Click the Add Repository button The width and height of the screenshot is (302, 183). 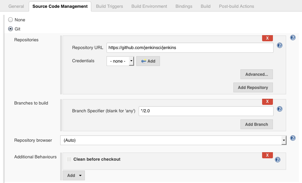coord(253,88)
